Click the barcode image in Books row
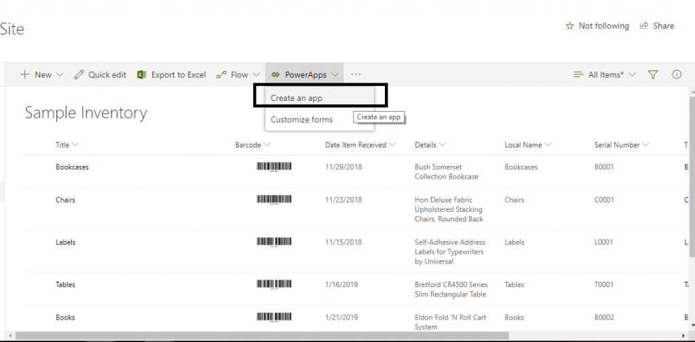 (x=274, y=317)
